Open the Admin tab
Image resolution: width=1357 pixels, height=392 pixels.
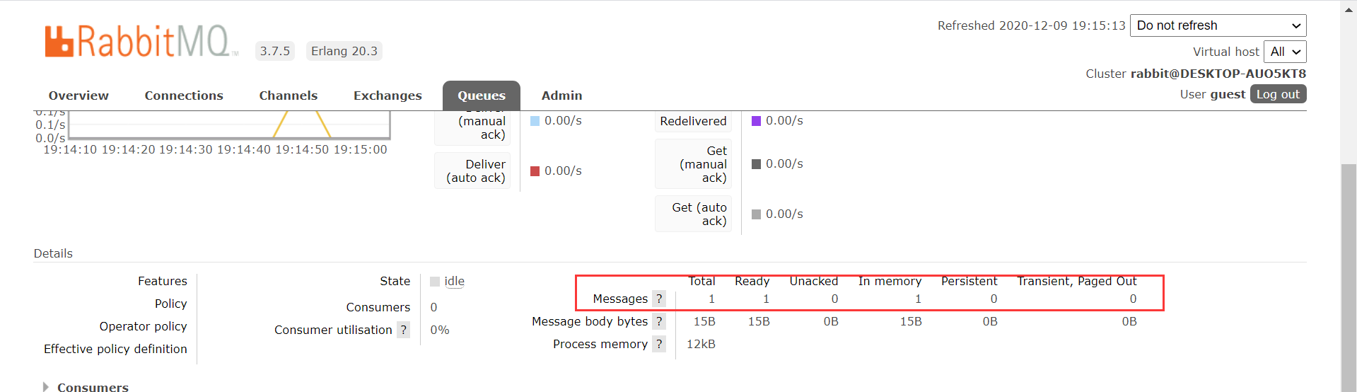tap(561, 96)
